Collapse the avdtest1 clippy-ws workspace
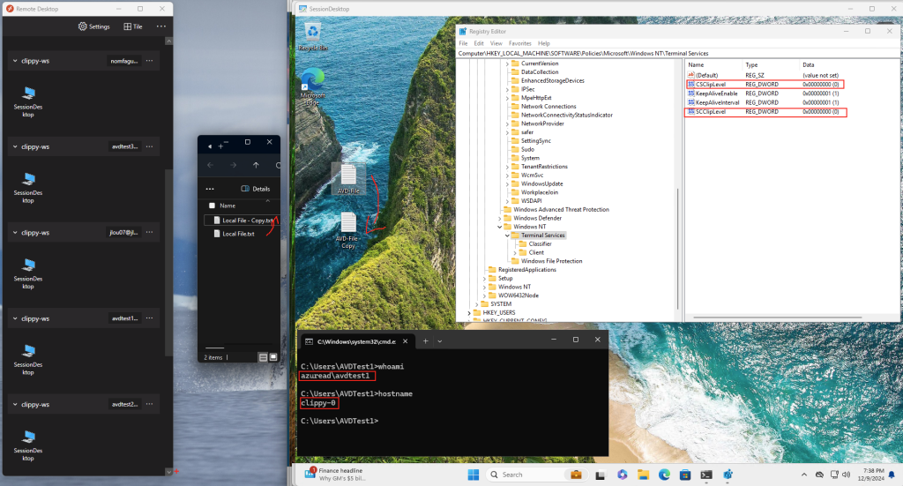The image size is (903, 486). (x=15, y=318)
